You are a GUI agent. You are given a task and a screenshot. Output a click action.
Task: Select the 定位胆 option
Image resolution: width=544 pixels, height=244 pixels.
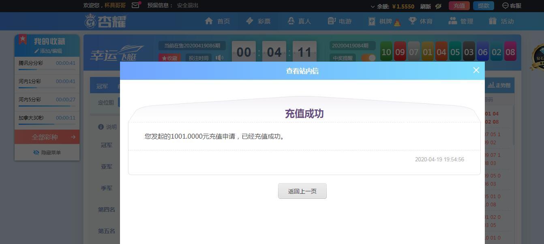pos(106,103)
